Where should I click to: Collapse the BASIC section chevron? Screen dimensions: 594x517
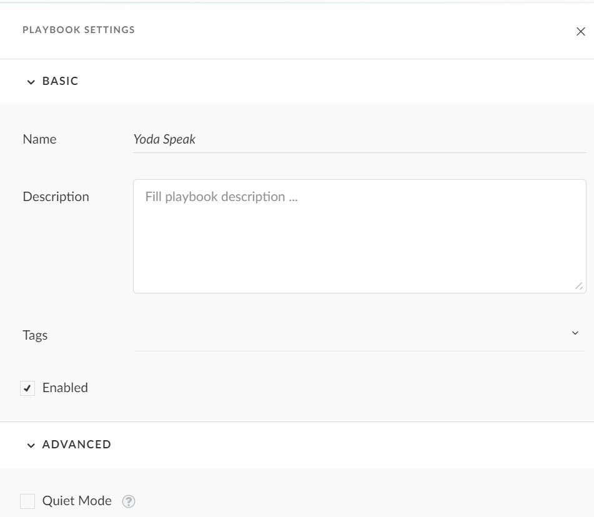tap(31, 82)
